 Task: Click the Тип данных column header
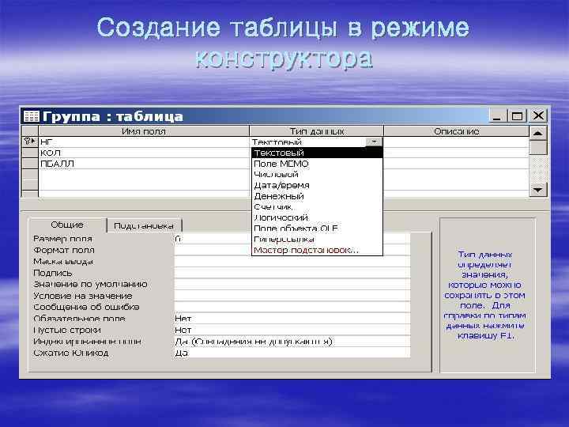coord(317,131)
